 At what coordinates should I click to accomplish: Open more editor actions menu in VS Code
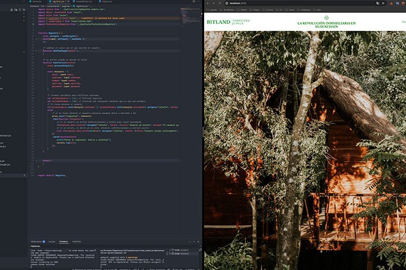[199, 2]
